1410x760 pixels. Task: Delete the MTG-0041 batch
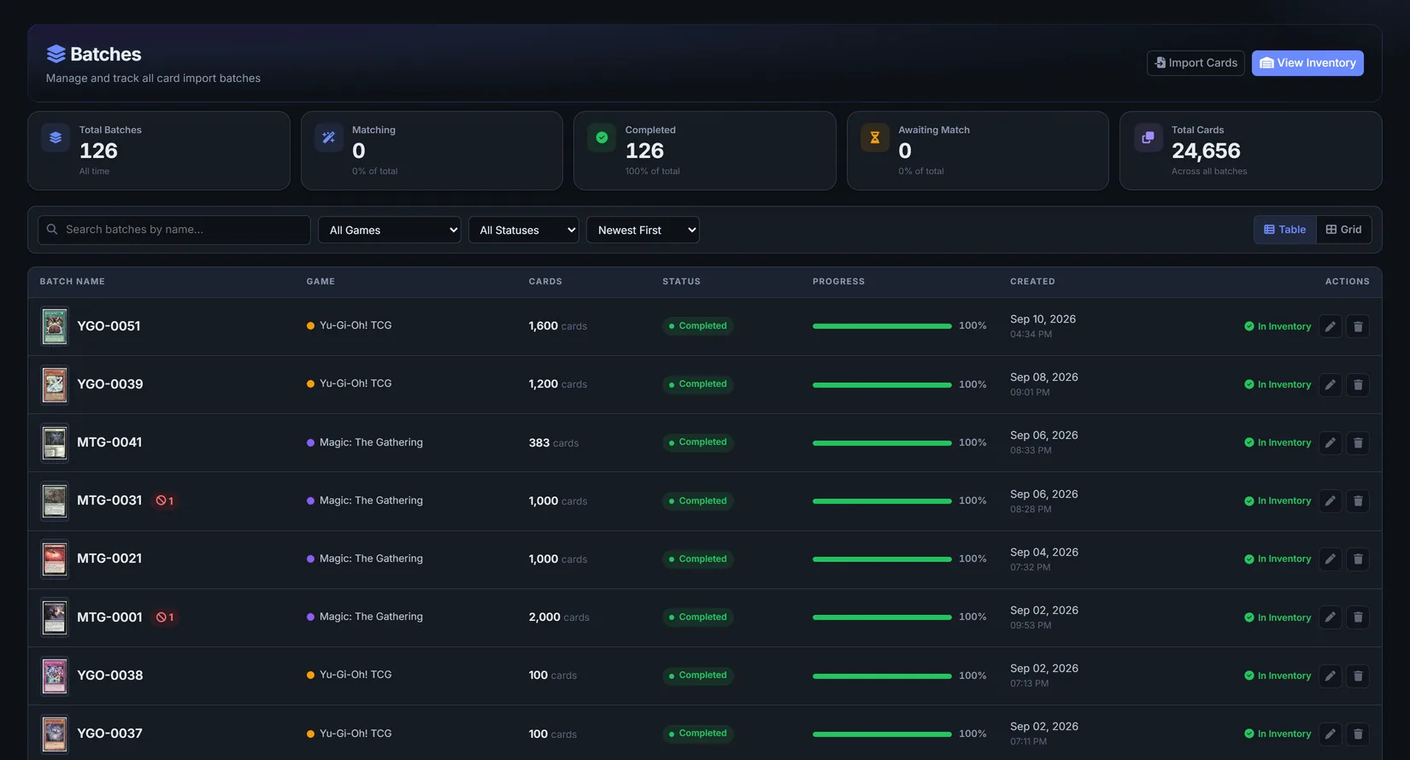pyautogui.click(x=1358, y=442)
